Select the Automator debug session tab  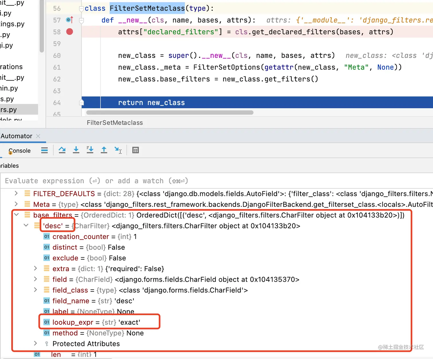point(16,136)
